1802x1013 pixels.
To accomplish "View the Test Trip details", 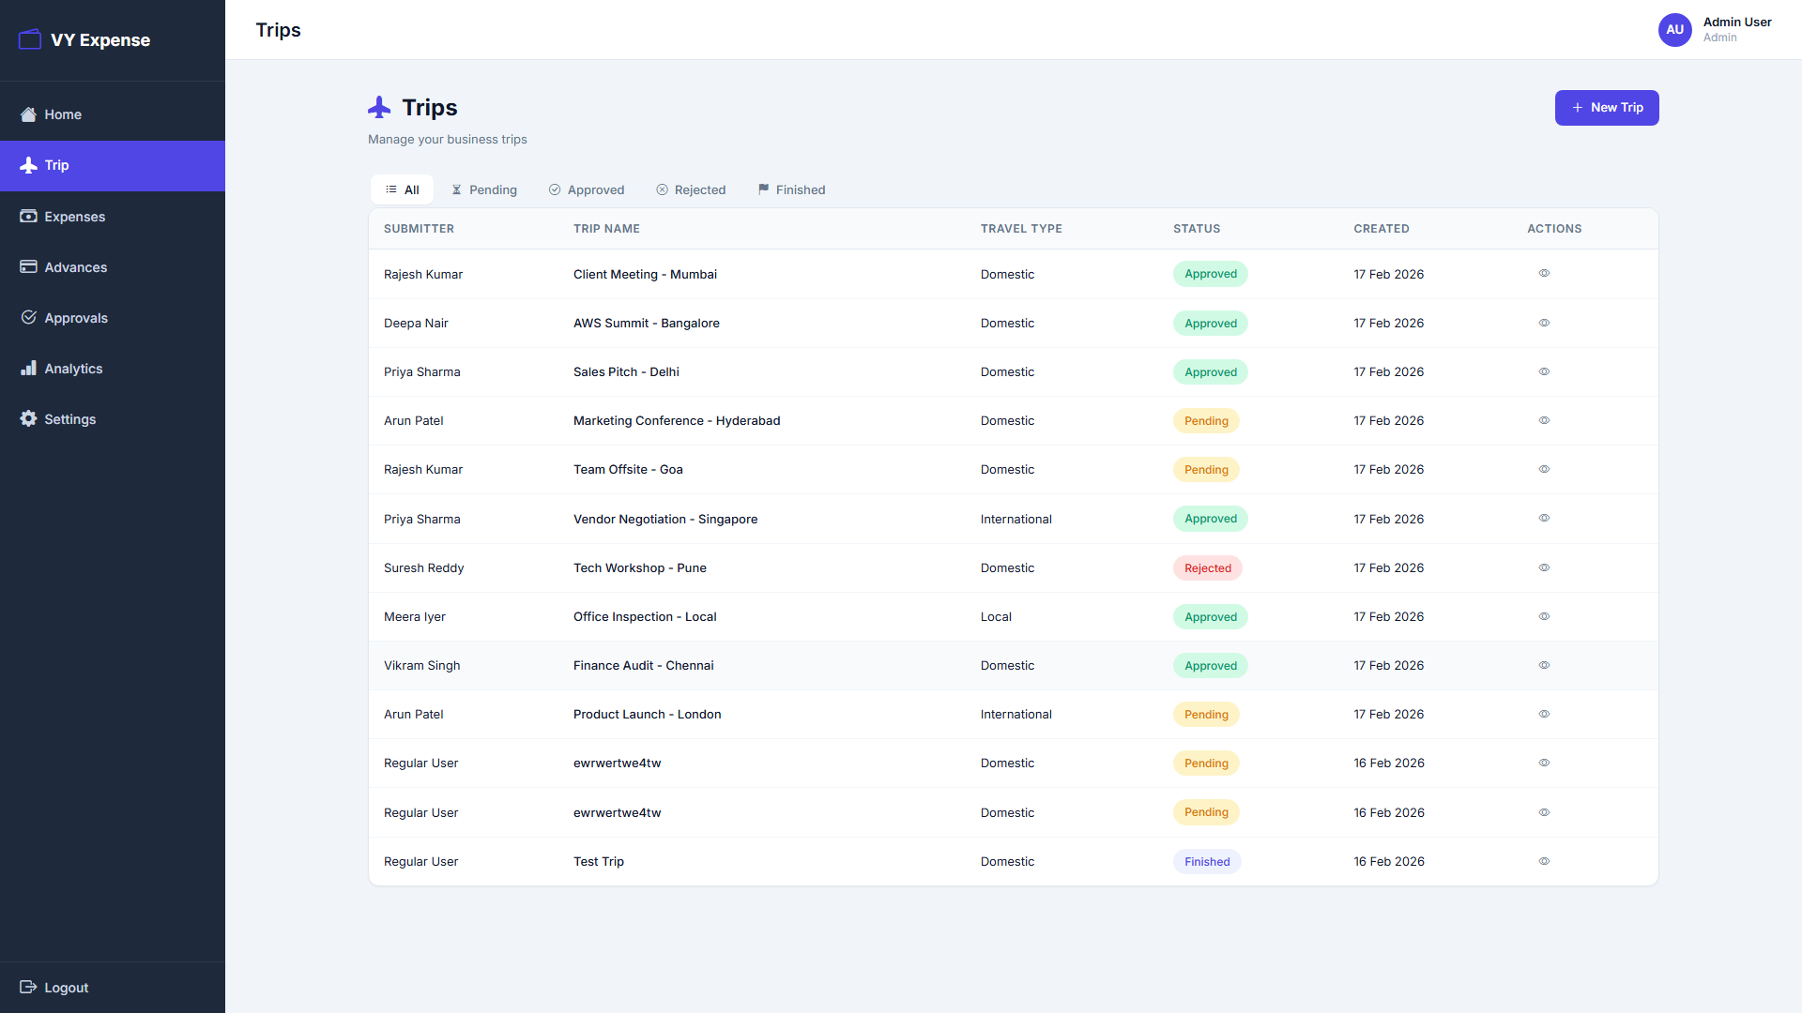I will click(1544, 861).
